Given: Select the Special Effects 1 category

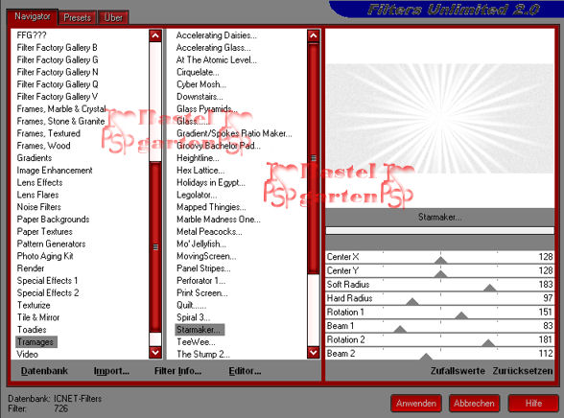Looking at the screenshot, I should [48, 280].
